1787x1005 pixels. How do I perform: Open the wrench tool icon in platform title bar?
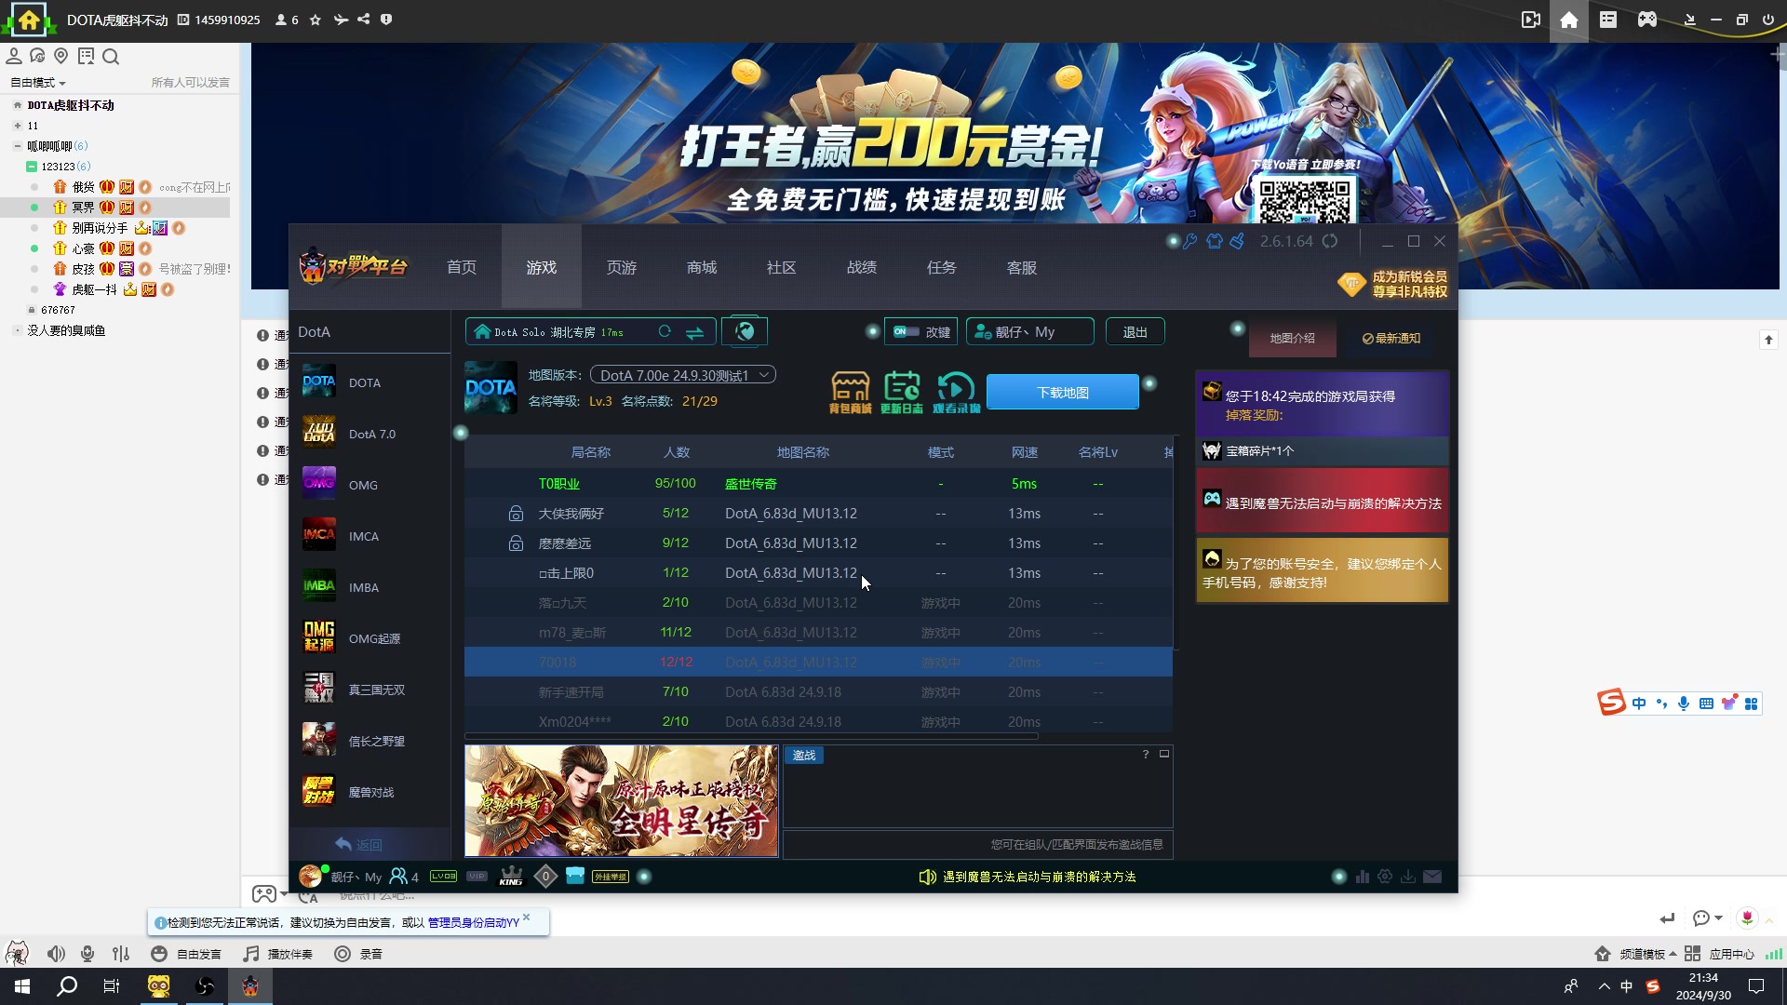(1190, 241)
